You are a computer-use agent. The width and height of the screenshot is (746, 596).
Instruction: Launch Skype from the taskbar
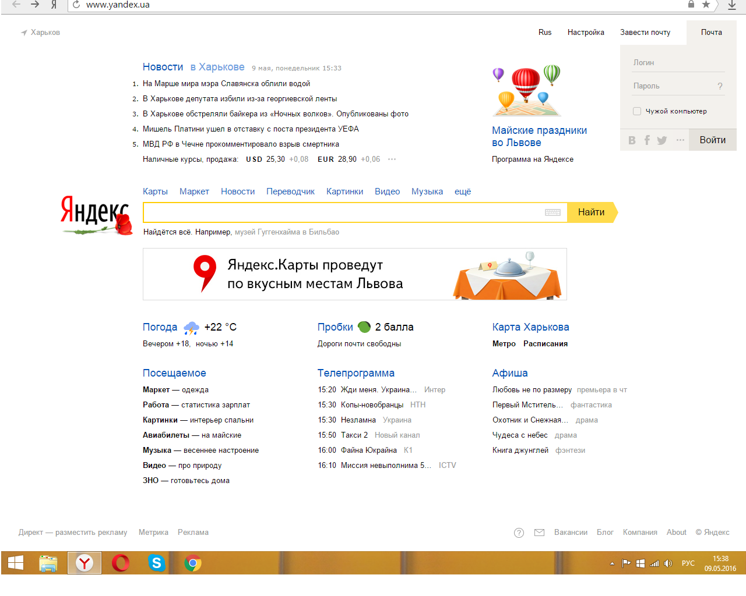click(x=156, y=563)
